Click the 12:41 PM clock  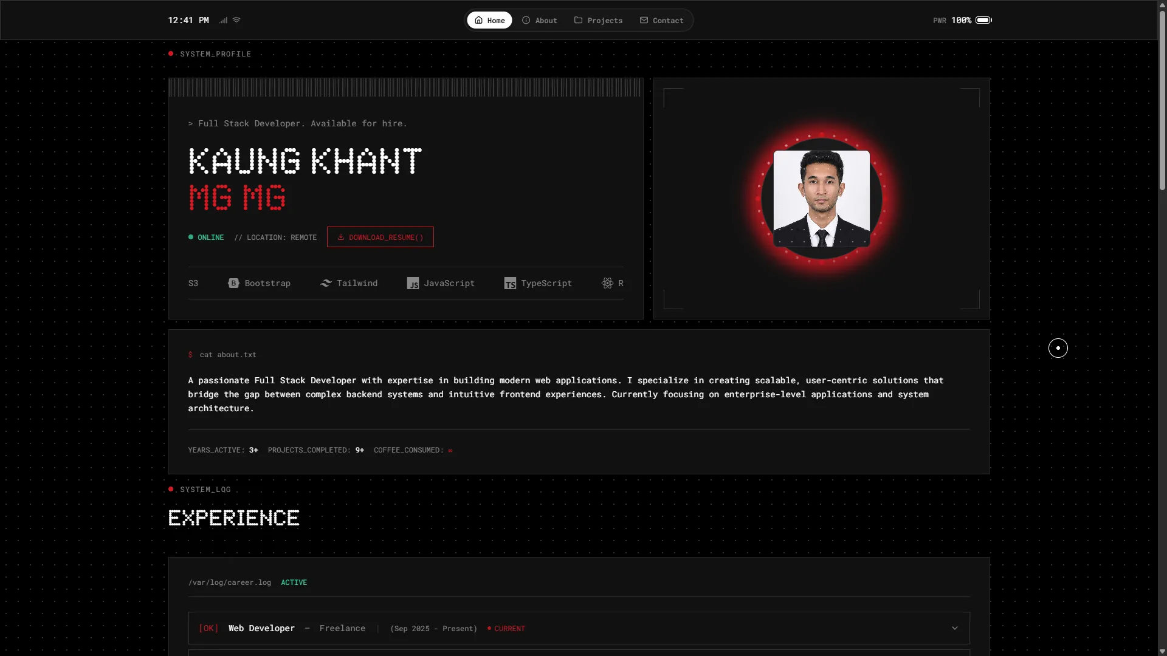click(x=188, y=20)
